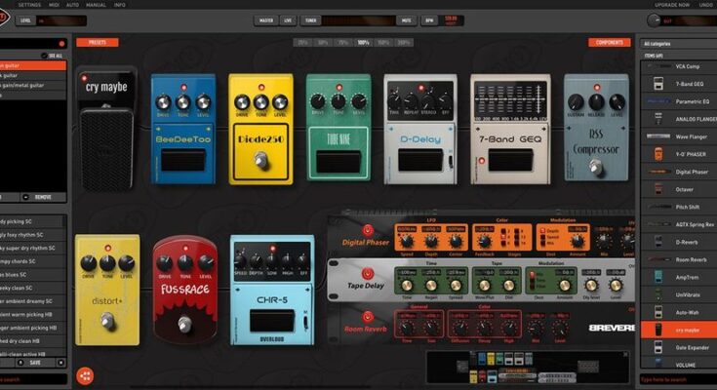Pick the Octaver component icon

pyautogui.click(x=658, y=189)
